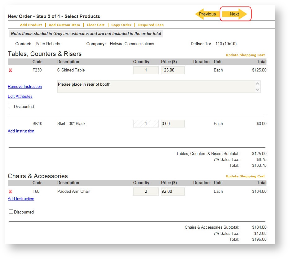290x259 pixels.
Task: Delete the Padded Arm Chair via red X icon
Action: pyautogui.click(x=11, y=192)
